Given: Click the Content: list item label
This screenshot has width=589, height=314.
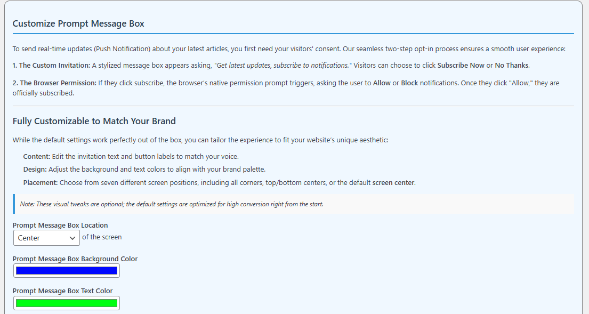Looking at the screenshot, I should pyautogui.click(x=37, y=157).
